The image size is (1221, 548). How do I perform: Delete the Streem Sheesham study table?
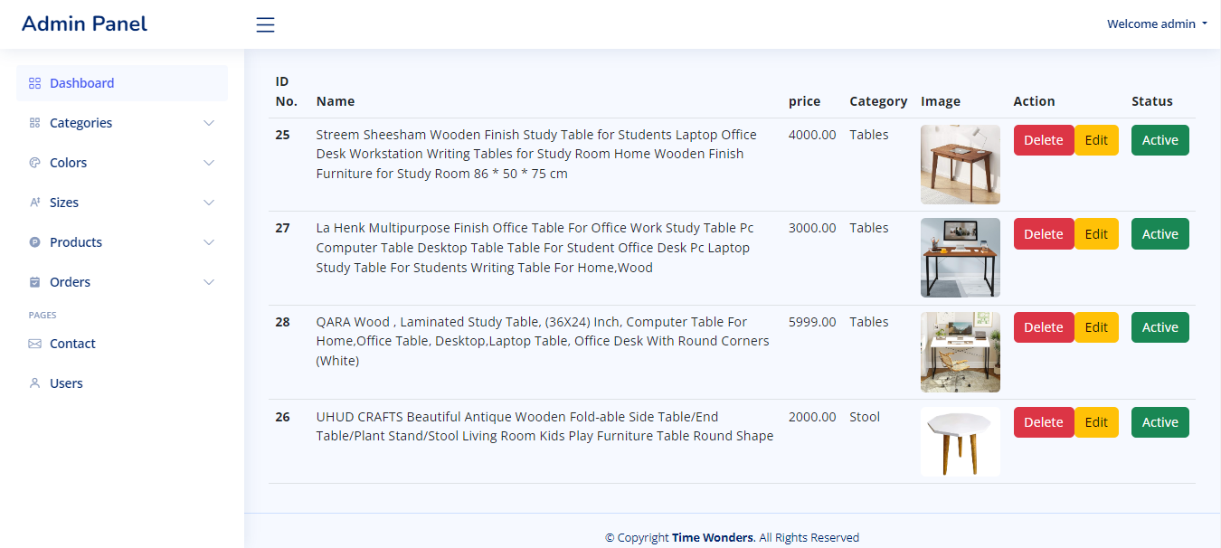1044,140
